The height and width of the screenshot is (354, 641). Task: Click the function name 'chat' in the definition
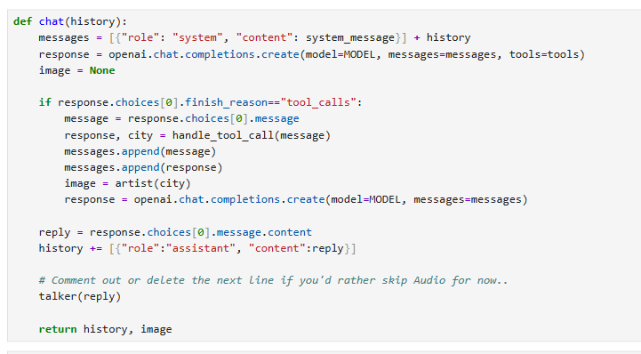click(x=52, y=21)
